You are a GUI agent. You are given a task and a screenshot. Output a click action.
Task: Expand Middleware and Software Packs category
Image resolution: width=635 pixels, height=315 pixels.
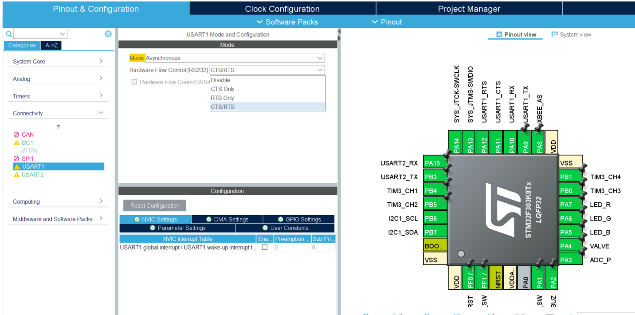[x=58, y=219]
